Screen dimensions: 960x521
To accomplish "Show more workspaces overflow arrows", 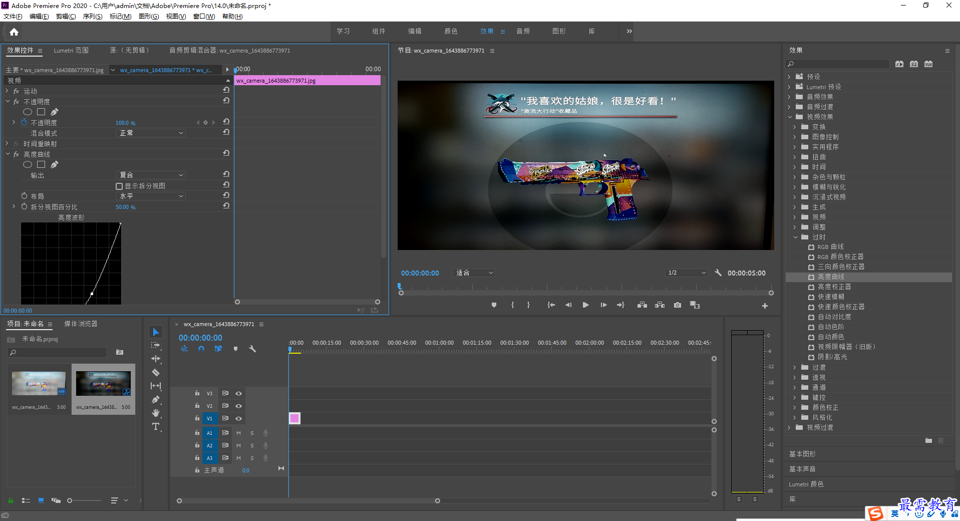I will point(629,31).
